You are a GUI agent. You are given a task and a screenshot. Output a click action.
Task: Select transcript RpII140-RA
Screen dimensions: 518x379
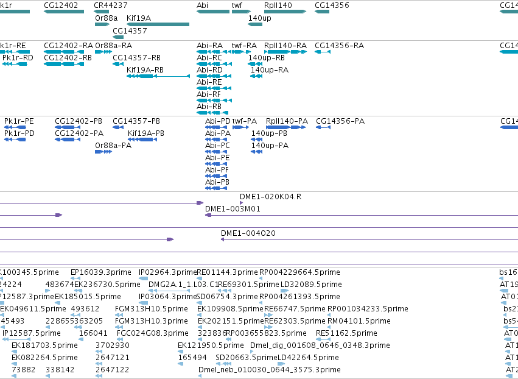pos(285,52)
